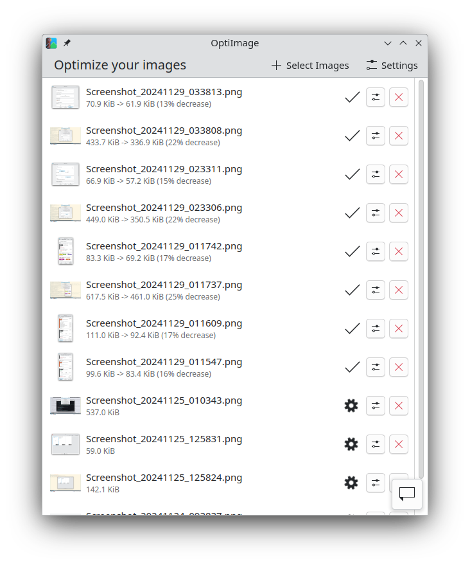Remove Screenshot_20241125_125831.png from the queue
Screen dimensions: 470x565
(x=399, y=444)
